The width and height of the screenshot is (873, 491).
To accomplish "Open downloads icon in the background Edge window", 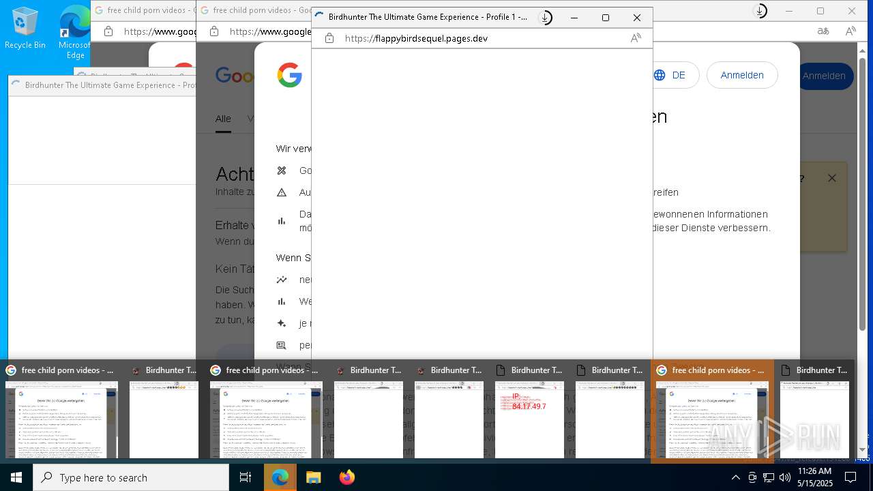I will click(760, 11).
